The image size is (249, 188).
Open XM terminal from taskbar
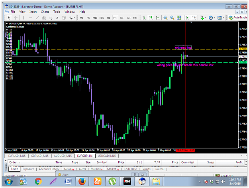click(x=127, y=181)
